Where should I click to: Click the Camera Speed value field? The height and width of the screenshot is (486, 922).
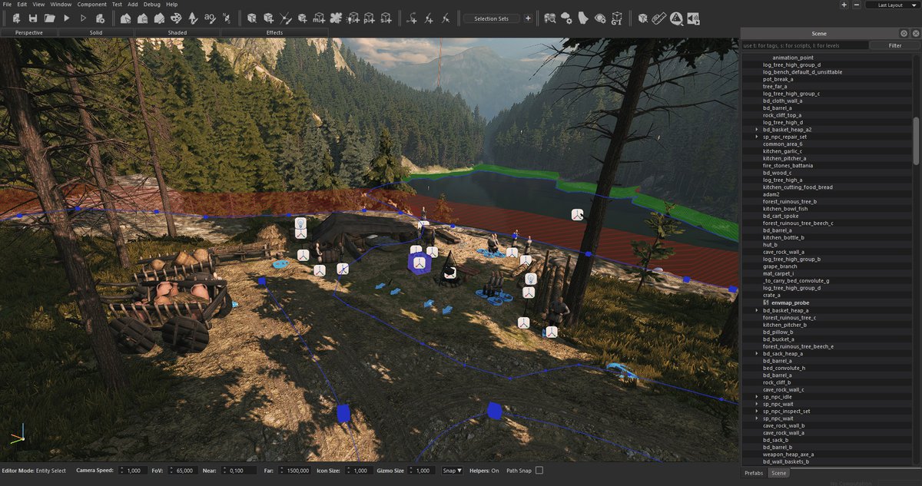coord(134,471)
